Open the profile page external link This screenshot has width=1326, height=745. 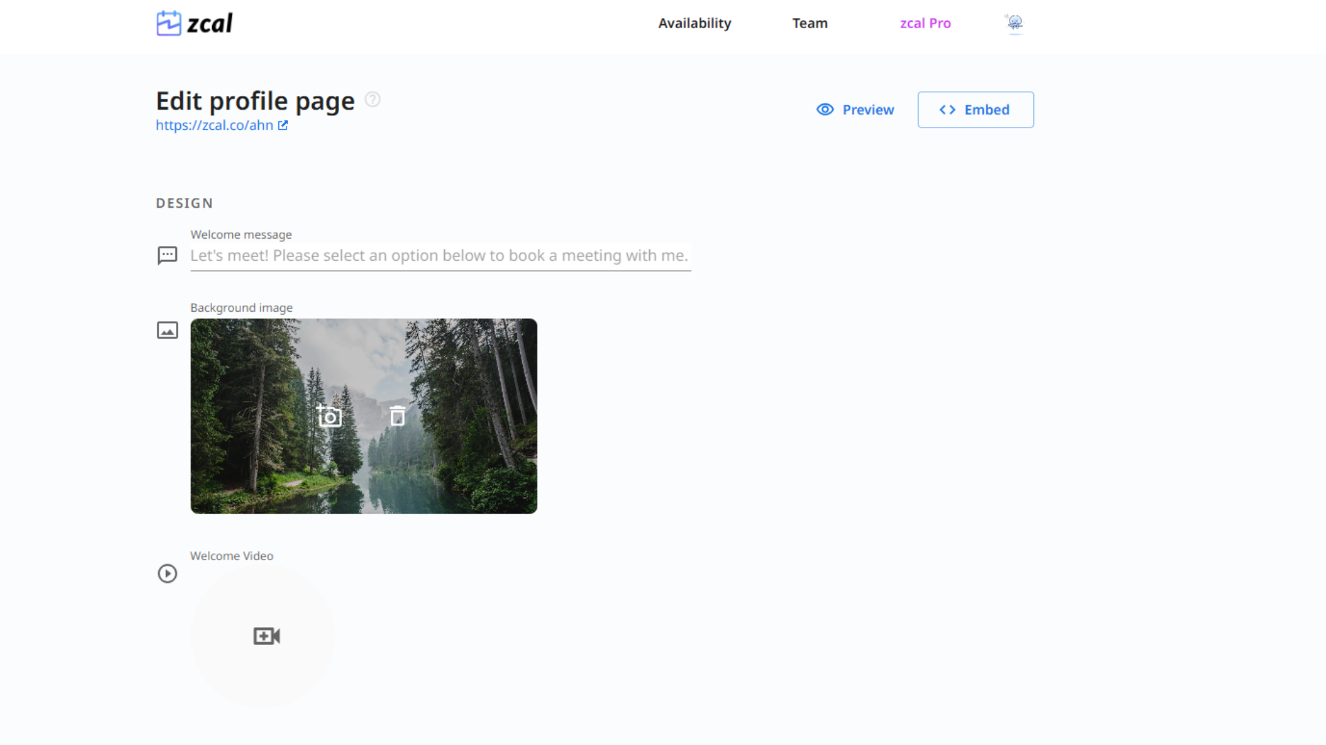[x=282, y=126]
